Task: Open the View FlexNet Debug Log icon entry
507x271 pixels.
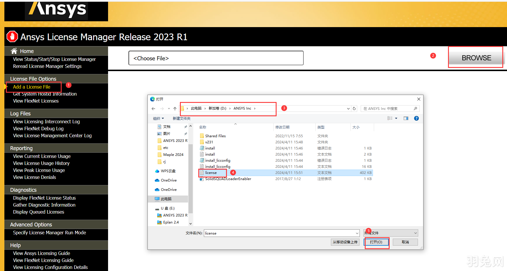Action: (x=38, y=129)
